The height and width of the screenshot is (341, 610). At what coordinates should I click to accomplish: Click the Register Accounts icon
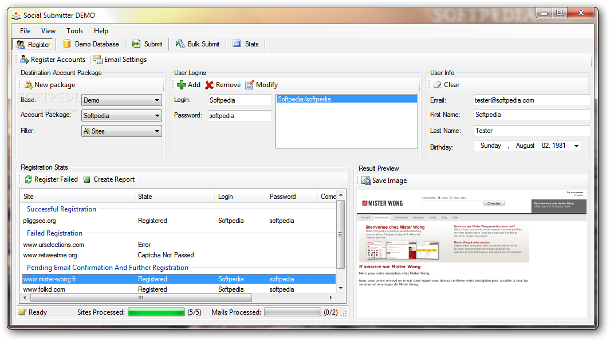click(25, 59)
